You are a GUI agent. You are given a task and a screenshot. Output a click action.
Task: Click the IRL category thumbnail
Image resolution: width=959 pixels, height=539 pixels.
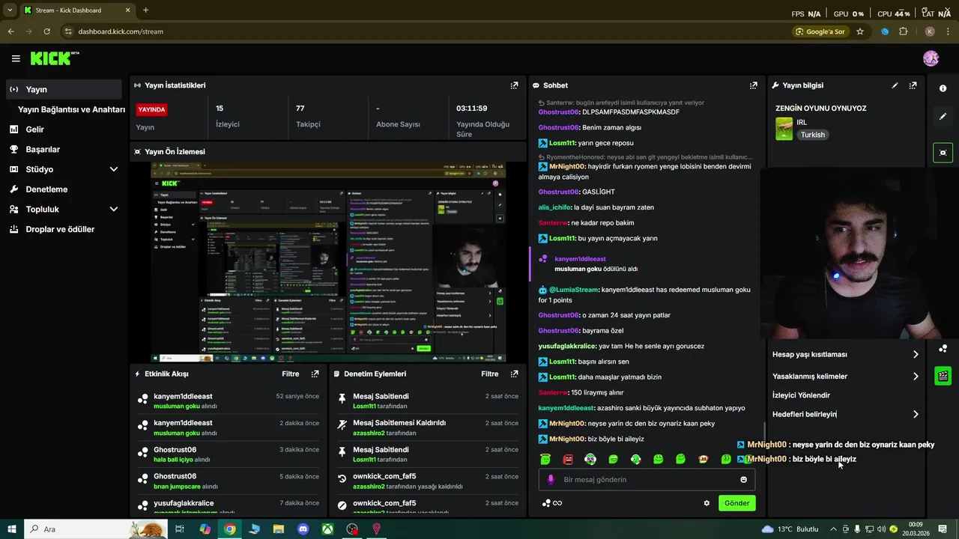[x=784, y=129]
